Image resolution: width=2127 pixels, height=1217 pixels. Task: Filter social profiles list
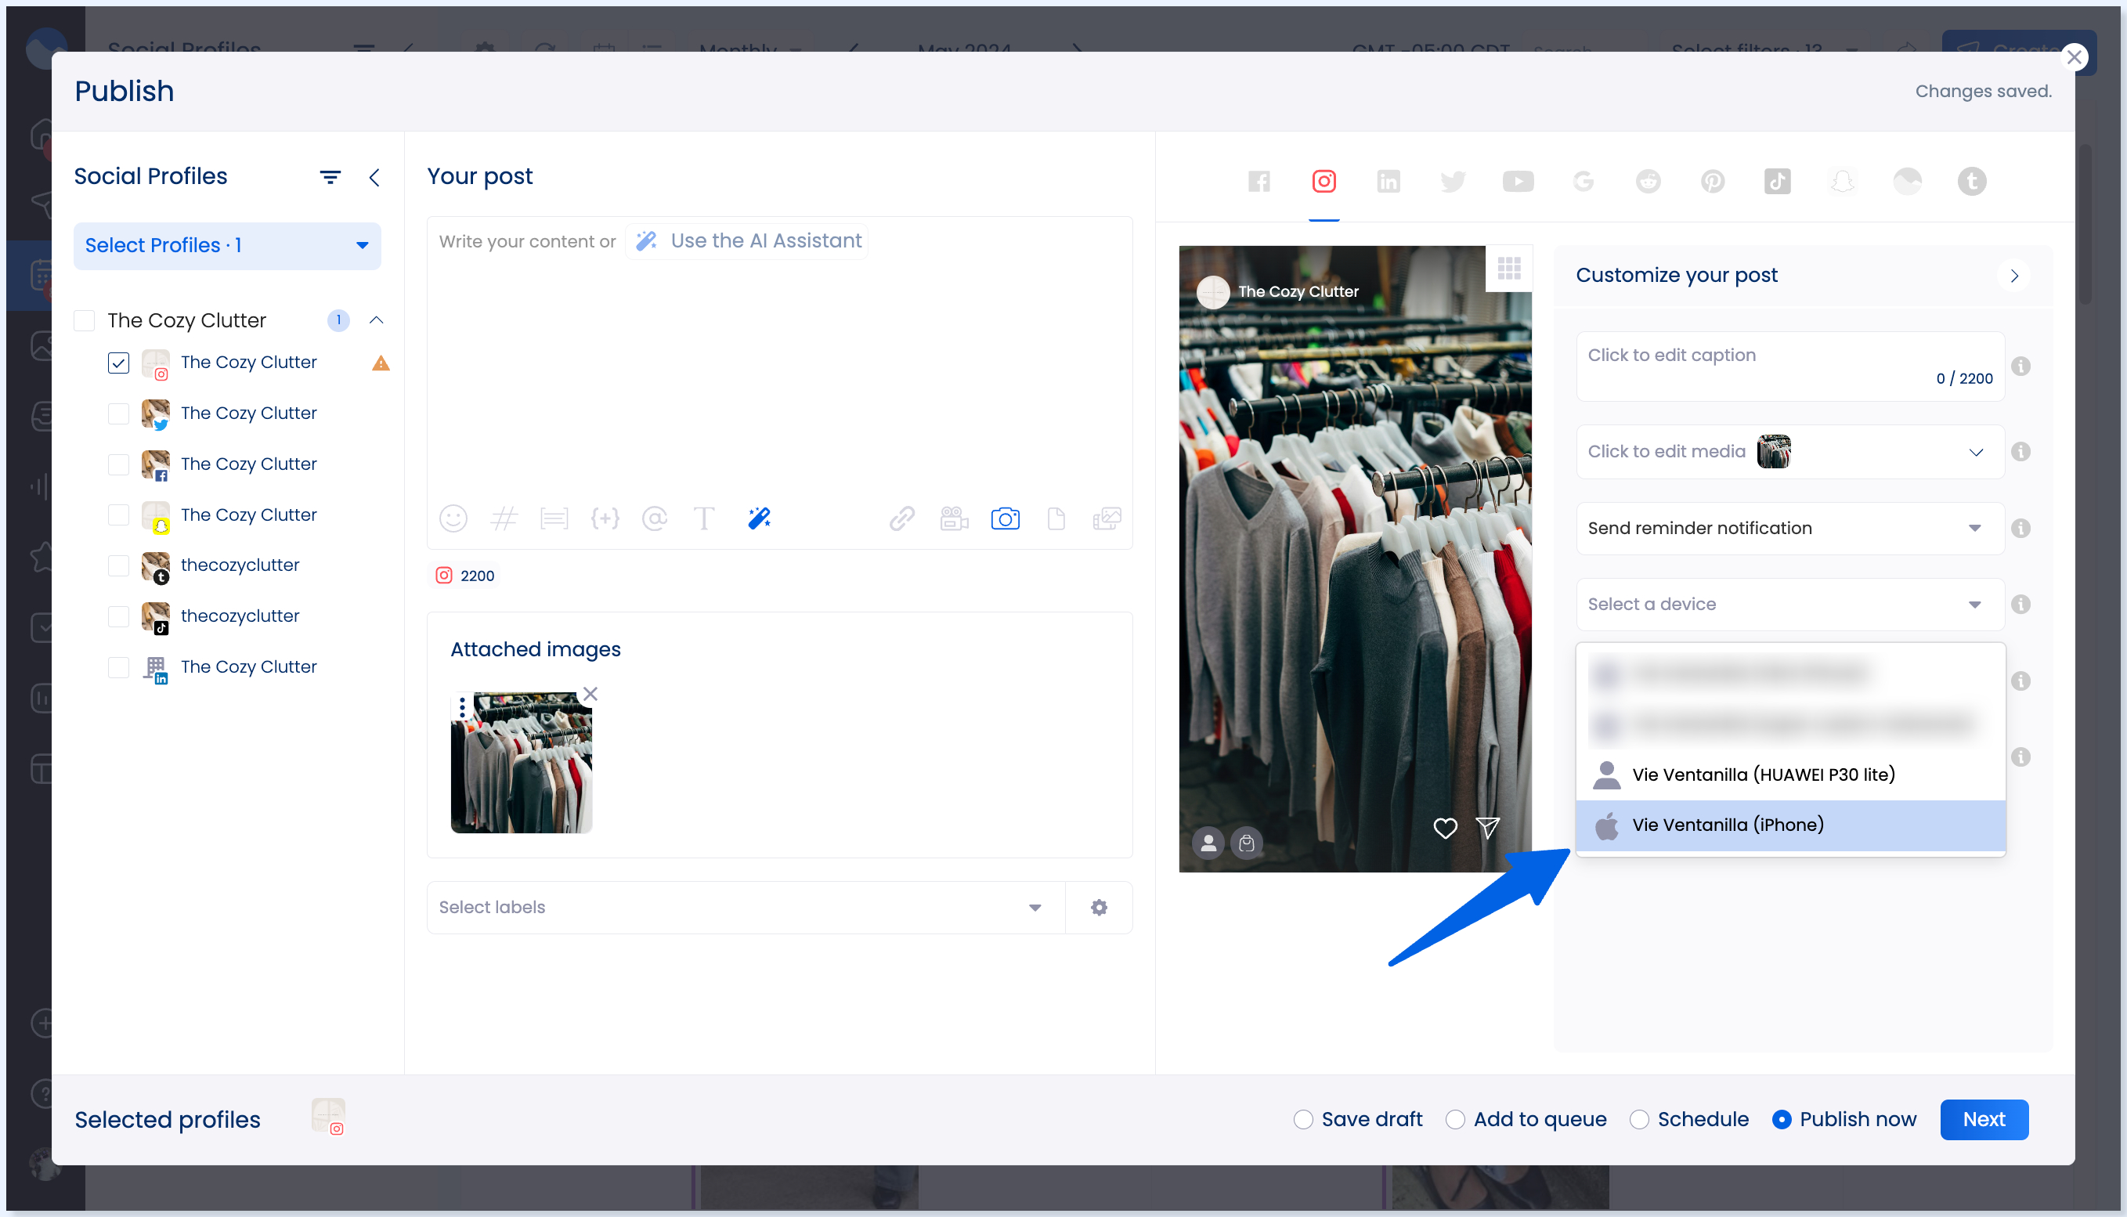330,177
